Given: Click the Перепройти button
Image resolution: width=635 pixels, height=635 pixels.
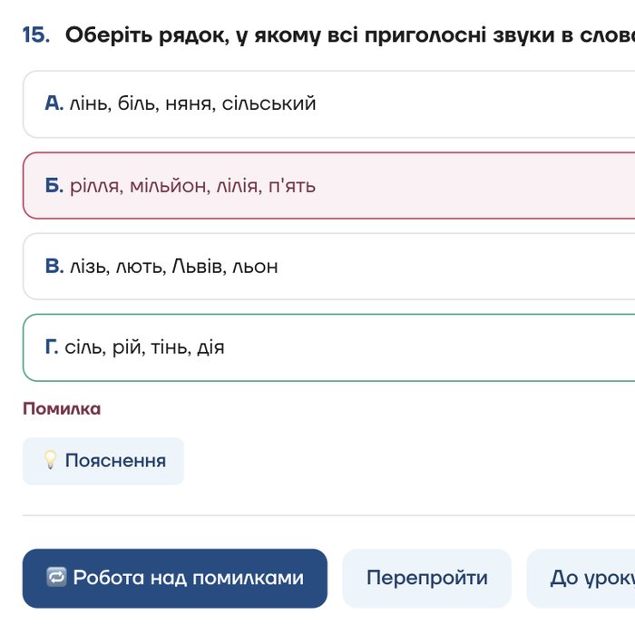Looking at the screenshot, I should point(427,578).
